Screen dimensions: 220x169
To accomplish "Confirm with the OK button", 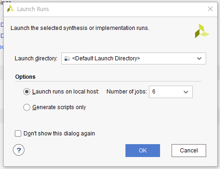I will (143, 151).
